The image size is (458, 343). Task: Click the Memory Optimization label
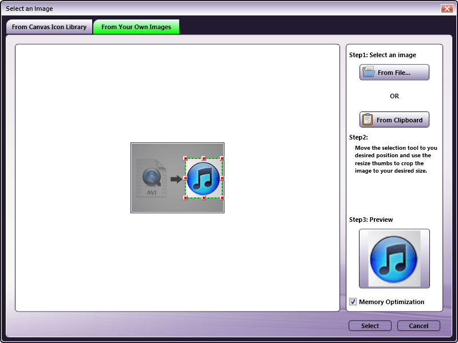coord(392,302)
